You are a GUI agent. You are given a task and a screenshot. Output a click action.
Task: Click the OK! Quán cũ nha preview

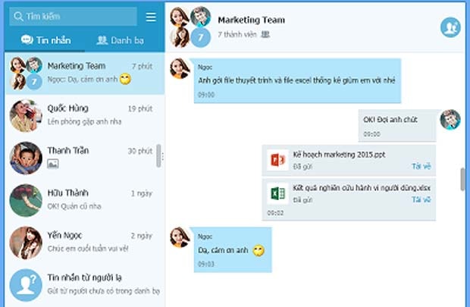click(x=74, y=206)
